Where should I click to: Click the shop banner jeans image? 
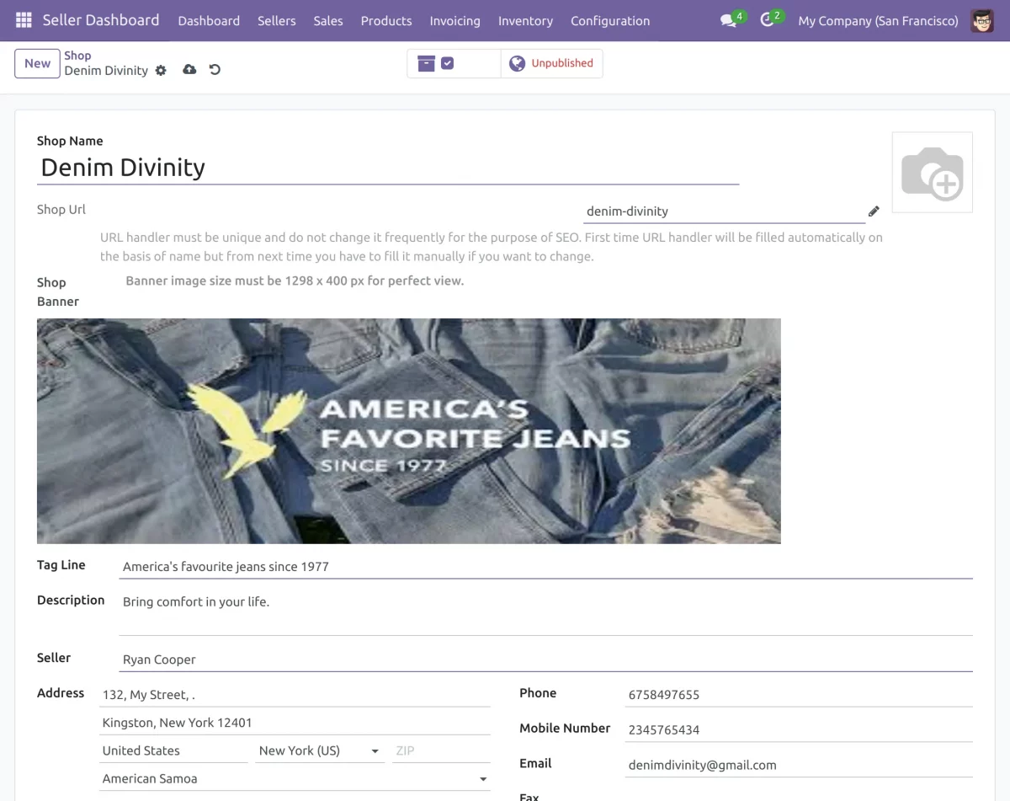point(409,430)
